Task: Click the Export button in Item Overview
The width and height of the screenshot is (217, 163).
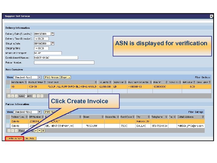Action: tap(65, 77)
